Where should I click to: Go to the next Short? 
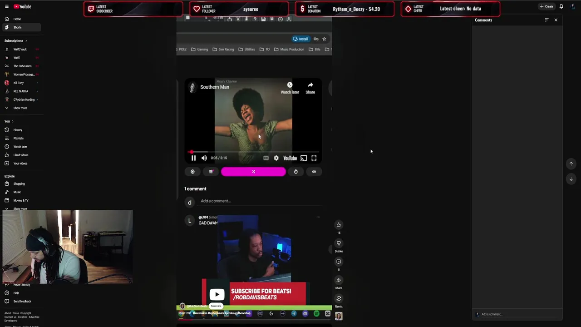571,179
